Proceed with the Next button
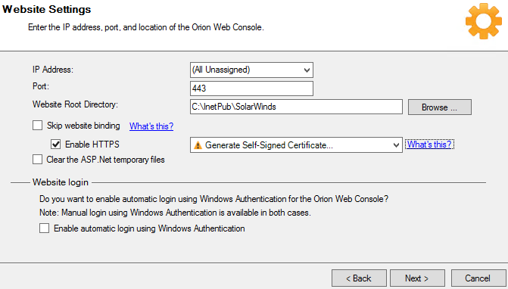 coord(417,278)
